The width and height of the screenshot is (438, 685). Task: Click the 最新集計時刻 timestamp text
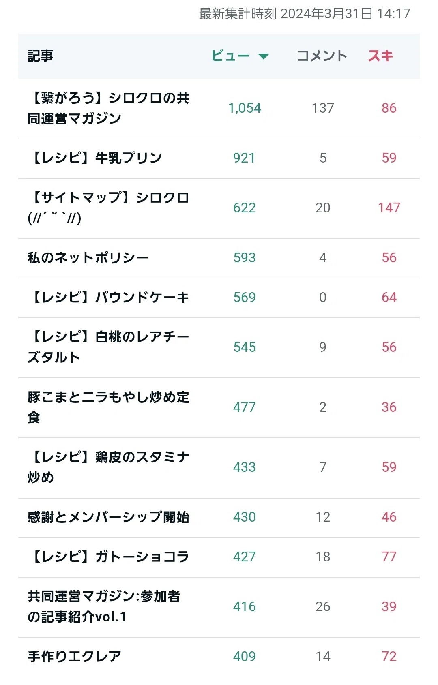(305, 14)
